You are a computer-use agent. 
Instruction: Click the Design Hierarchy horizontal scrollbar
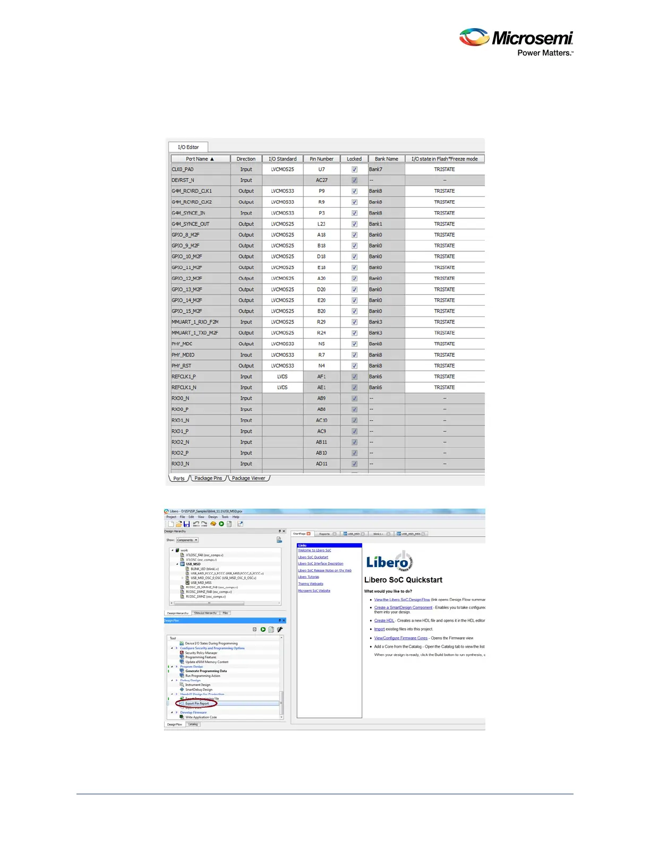[209, 603]
